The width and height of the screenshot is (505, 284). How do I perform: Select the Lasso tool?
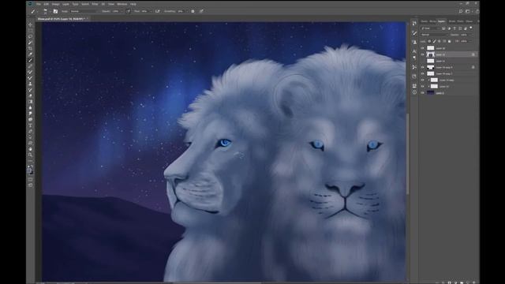click(30, 36)
